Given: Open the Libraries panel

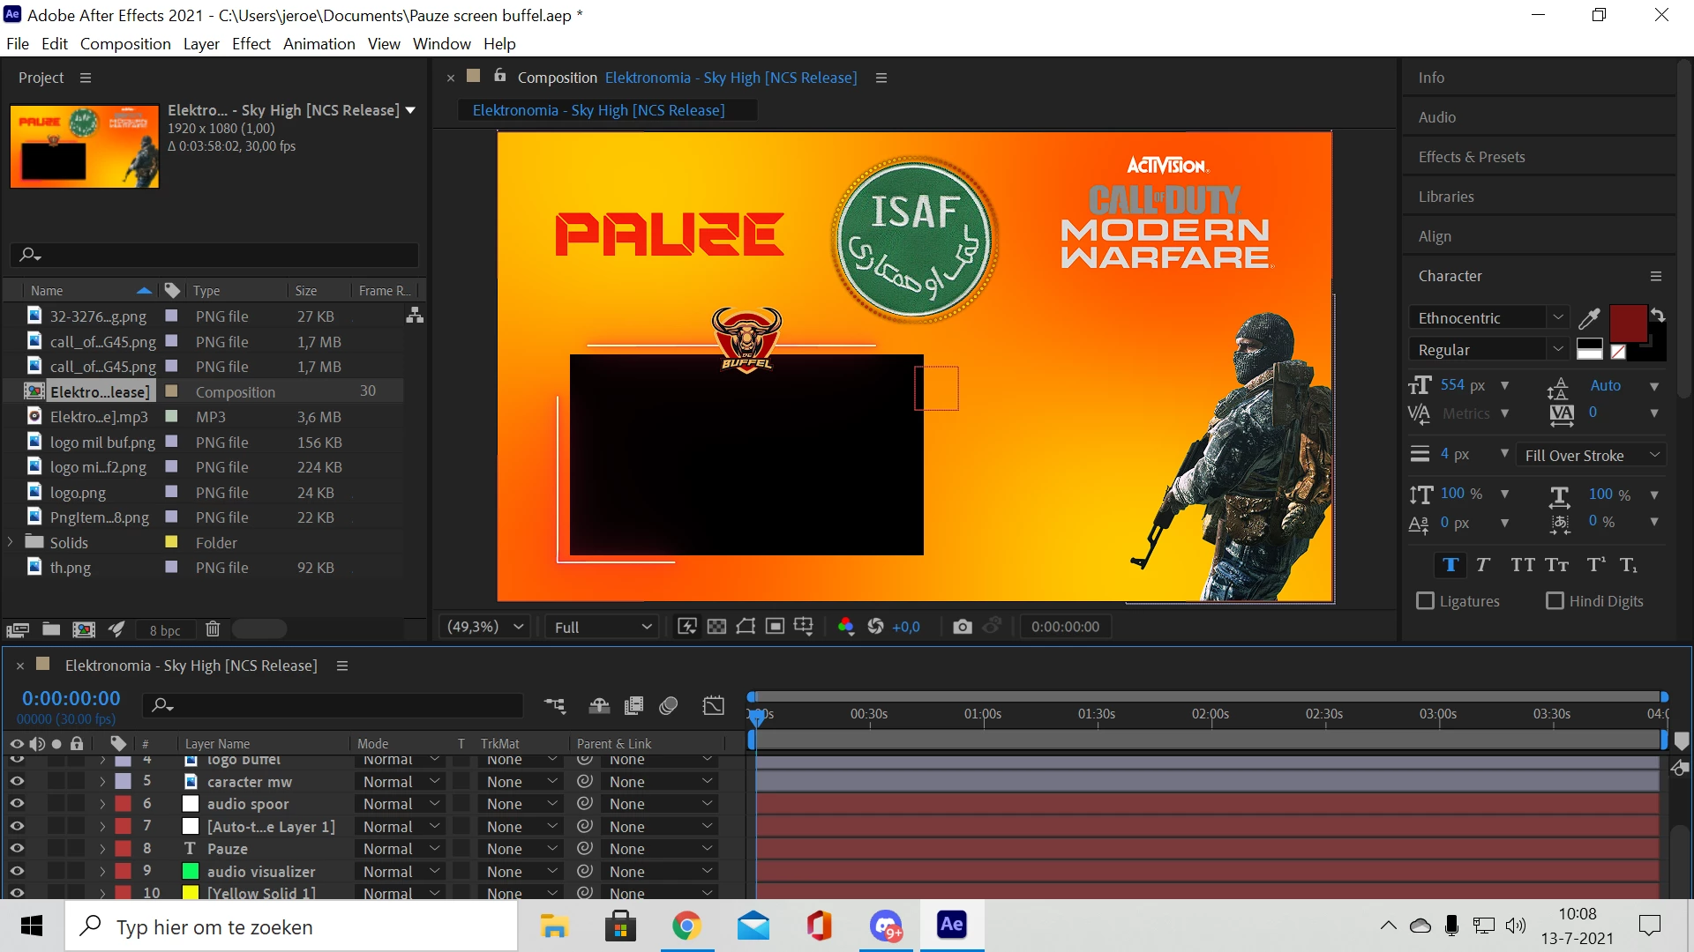Looking at the screenshot, I should click(x=1446, y=197).
